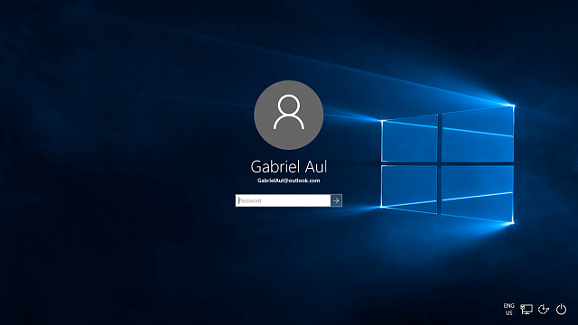Click the submit arrow beside Password
The width and height of the screenshot is (578, 325).
(336, 200)
